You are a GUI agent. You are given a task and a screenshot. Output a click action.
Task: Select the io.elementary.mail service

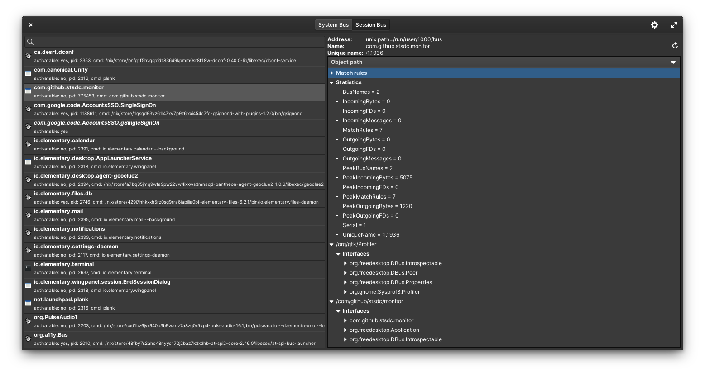pos(136,215)
